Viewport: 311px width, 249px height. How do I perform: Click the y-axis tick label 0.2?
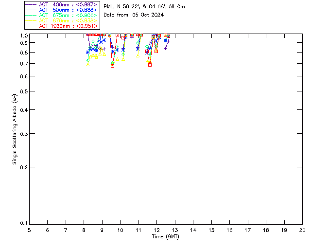(24, 167)
